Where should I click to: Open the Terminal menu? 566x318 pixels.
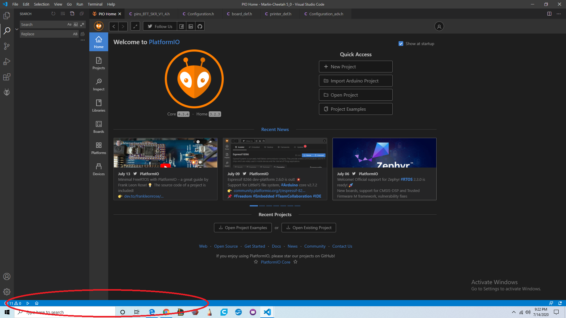coord(95,4)
